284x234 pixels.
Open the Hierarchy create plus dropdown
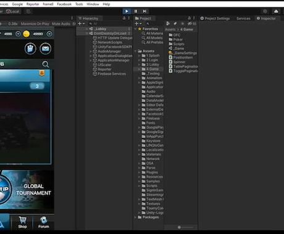(81, 24)
